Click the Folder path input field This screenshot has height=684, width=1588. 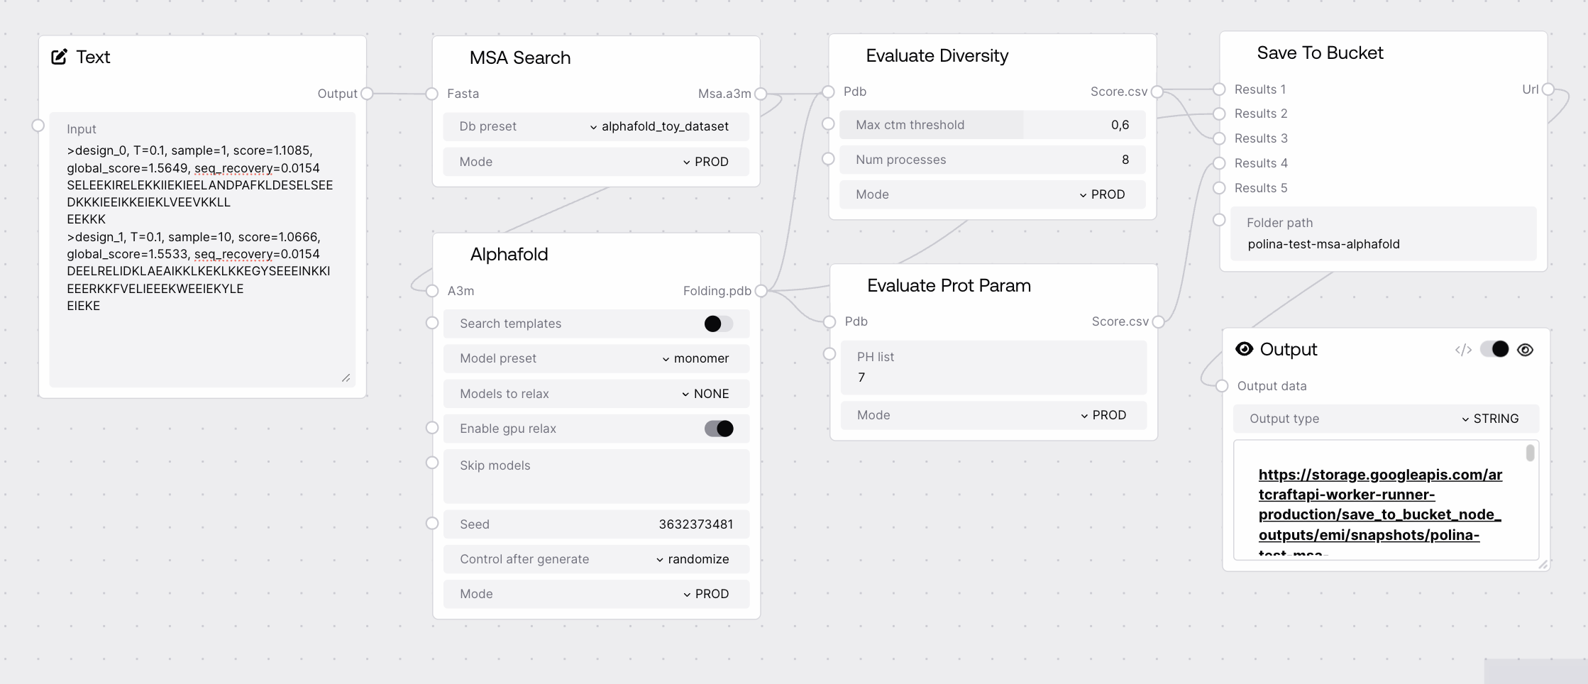point(1384,244)
